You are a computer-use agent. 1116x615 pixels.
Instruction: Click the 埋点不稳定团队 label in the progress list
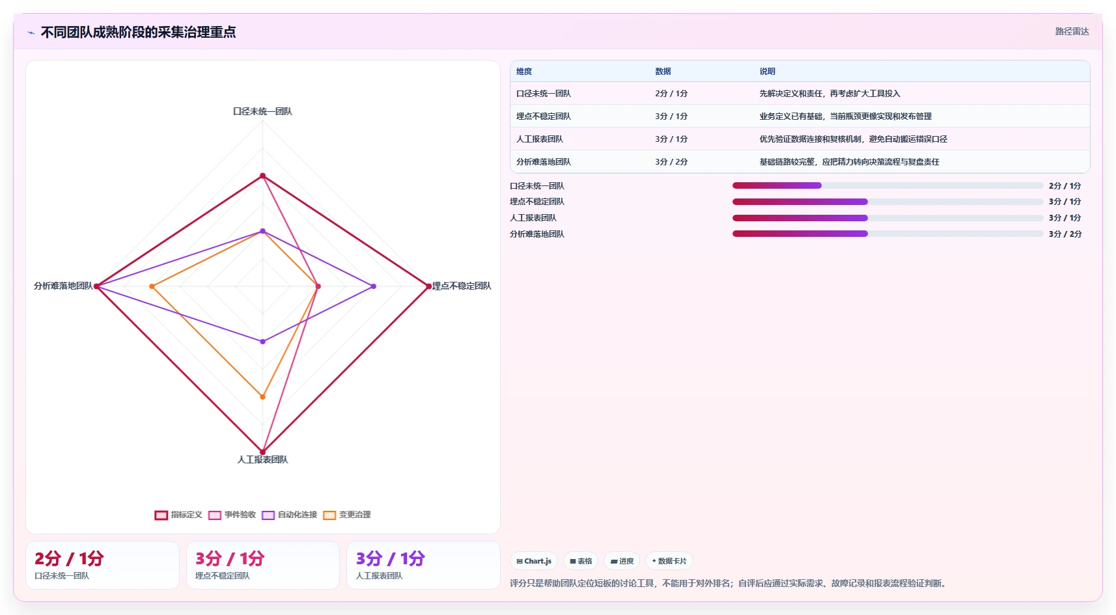coord(537,202)
